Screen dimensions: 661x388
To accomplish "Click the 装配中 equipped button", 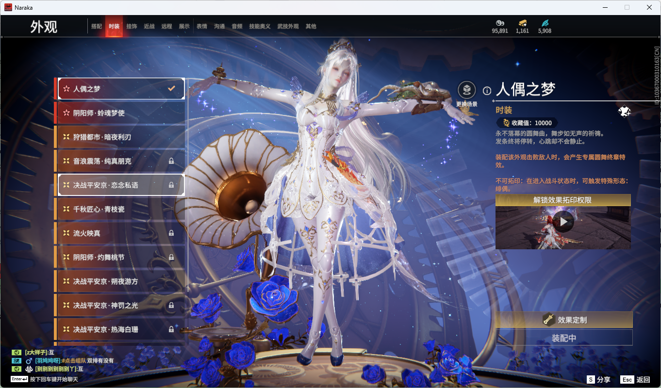I will tap(564, 338).
